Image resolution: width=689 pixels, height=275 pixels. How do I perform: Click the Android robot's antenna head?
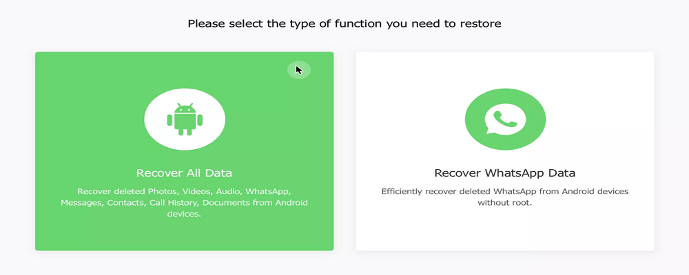[x=185, y=108]
